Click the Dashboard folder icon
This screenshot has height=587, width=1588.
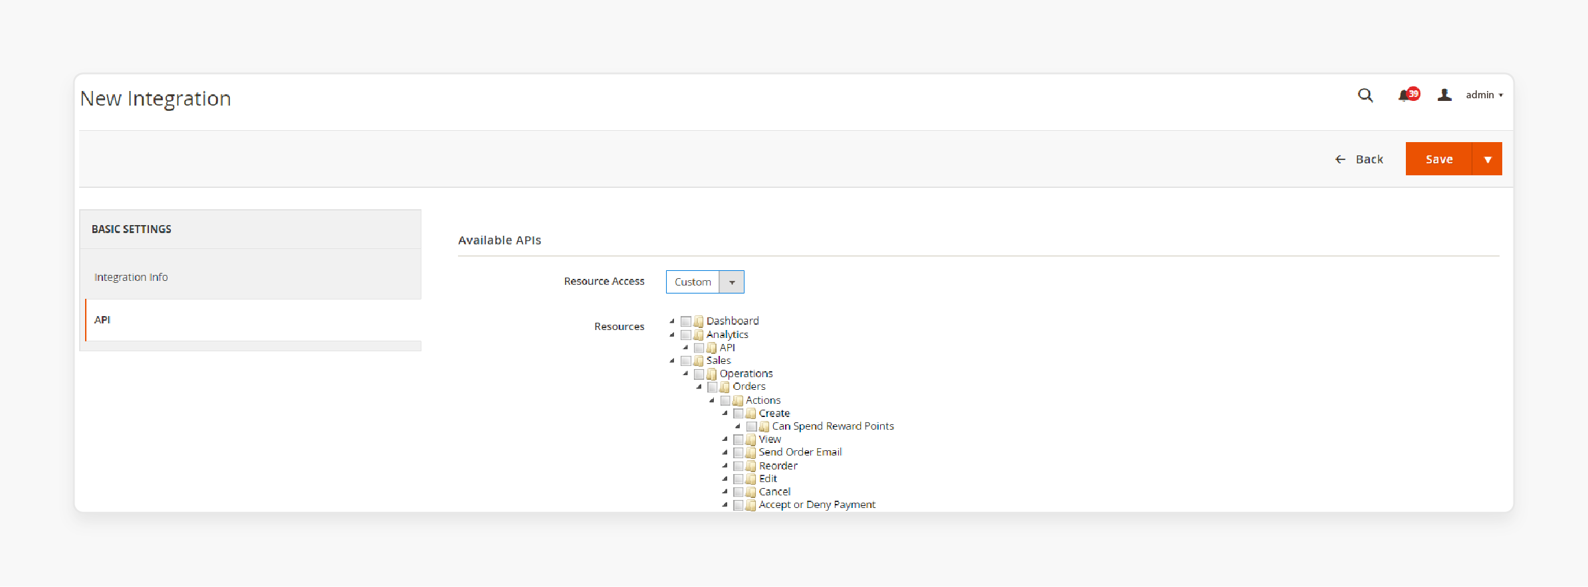[699, 321]
